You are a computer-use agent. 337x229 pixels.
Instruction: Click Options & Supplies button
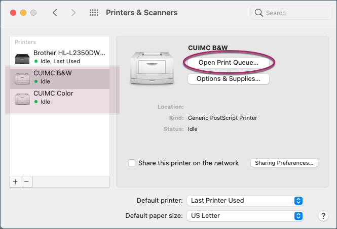228,79
